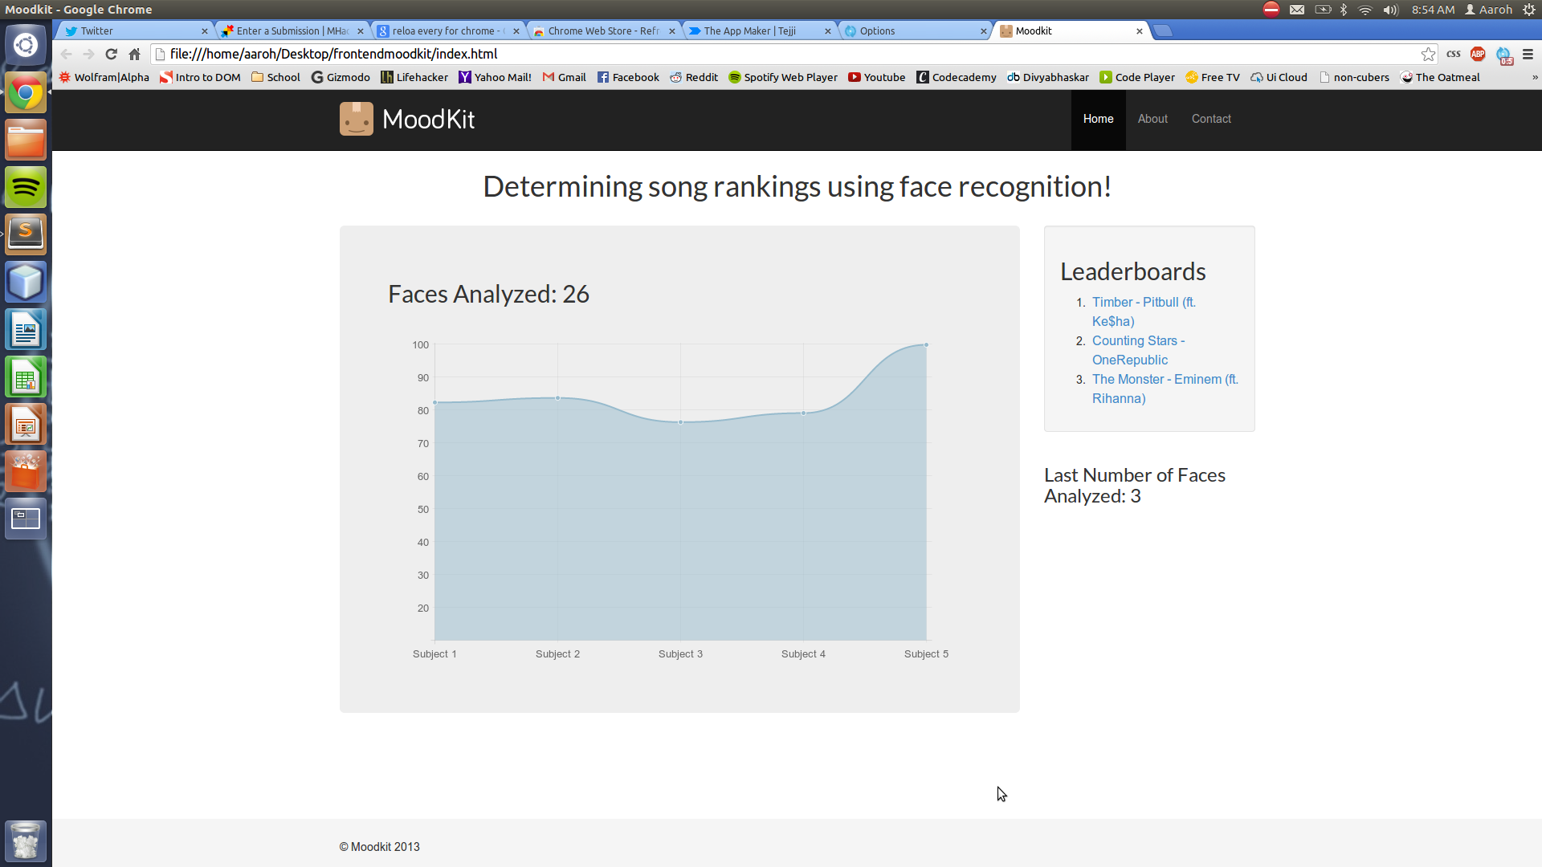Click the address bar URL field
The image size is (1542, 867).
[x=723, y=54]
